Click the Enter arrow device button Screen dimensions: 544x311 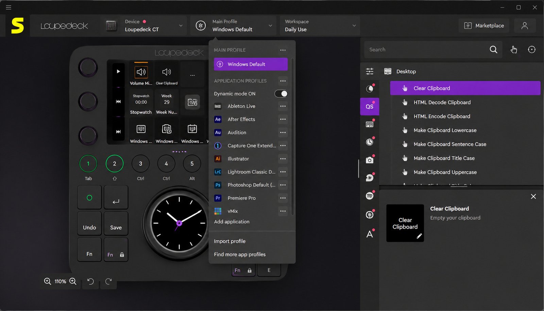(x=116, y=197)
